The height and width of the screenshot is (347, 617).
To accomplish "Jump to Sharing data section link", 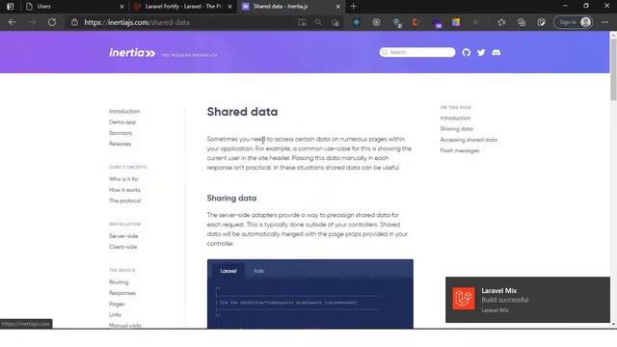I will (x=456, y=129).
